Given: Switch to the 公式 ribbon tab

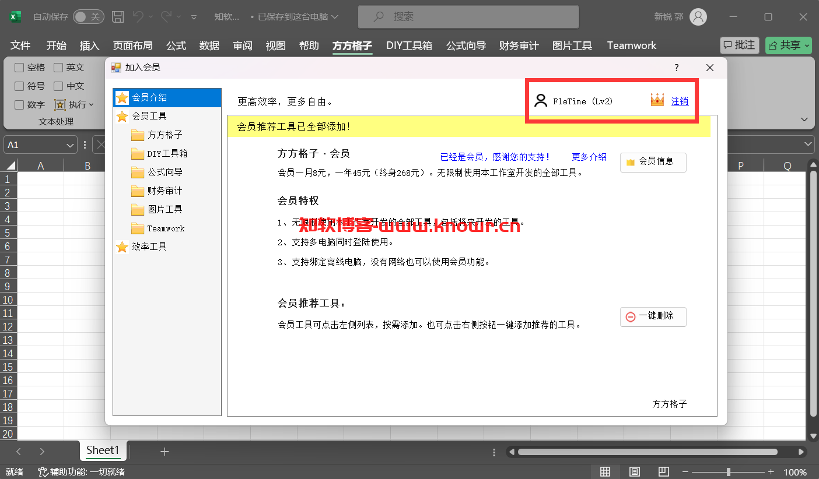Looking at the screenshot, I should click(176, 45).
